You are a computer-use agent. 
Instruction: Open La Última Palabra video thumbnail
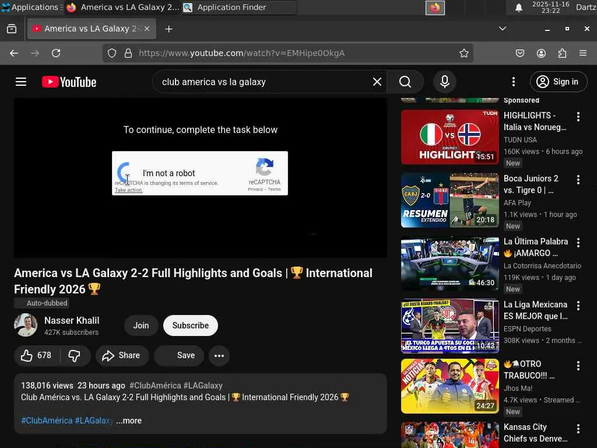449,263
